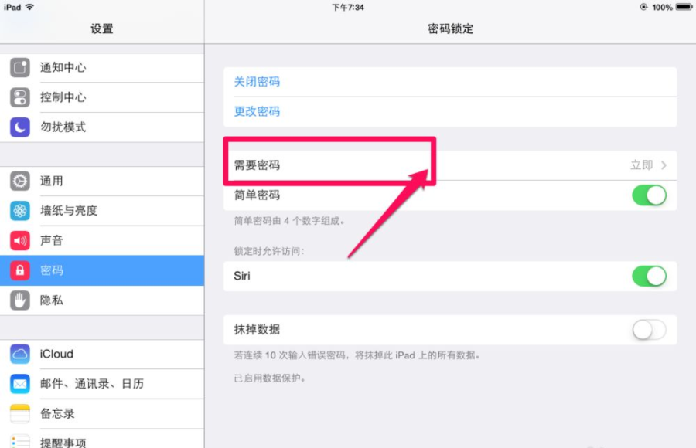Tap the Notification Center (通知中心) icon
The image size is (696, 448).
[20, 67]
